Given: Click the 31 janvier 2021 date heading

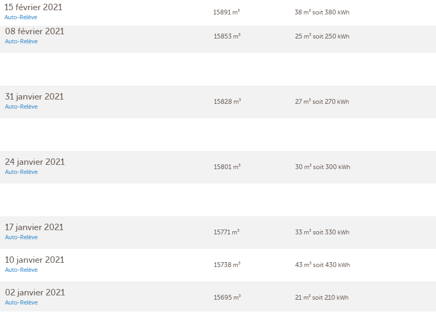Looking at the screenshot, I should pos(34,96).
